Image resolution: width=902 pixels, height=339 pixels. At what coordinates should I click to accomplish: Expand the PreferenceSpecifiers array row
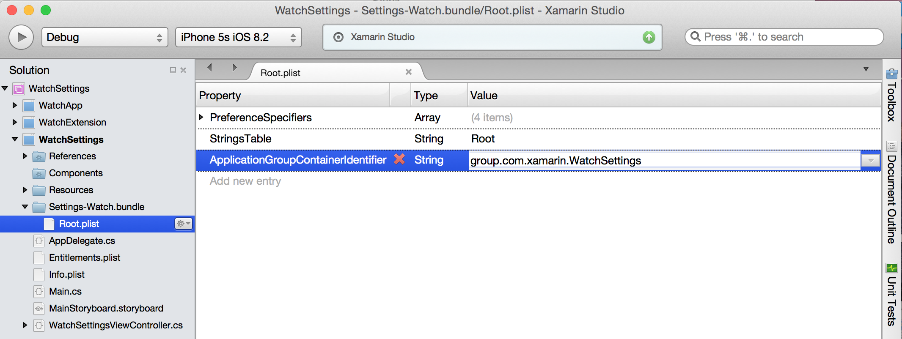201,117
